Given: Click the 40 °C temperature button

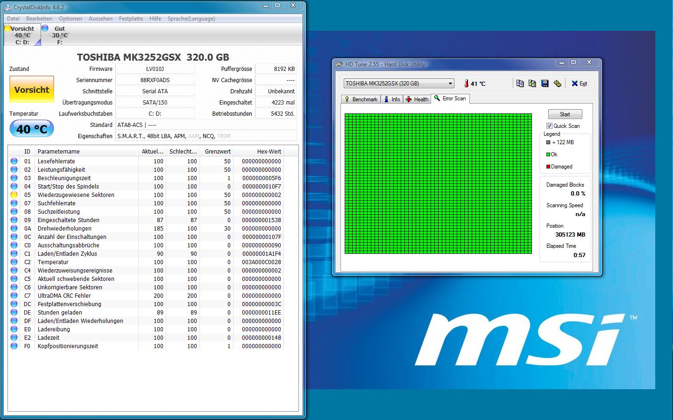Looking at the screenshot, I should 32,129.
